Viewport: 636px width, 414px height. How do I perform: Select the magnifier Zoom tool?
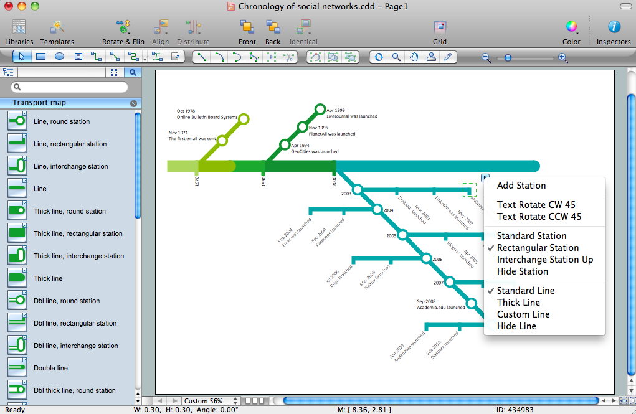(x=396, y=57)
